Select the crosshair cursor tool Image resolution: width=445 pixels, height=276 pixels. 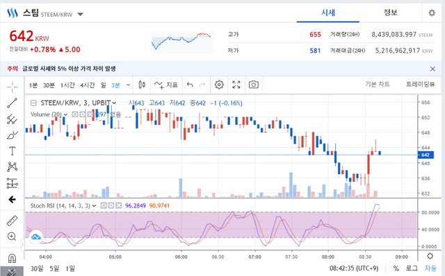click(x=13, y=87)
